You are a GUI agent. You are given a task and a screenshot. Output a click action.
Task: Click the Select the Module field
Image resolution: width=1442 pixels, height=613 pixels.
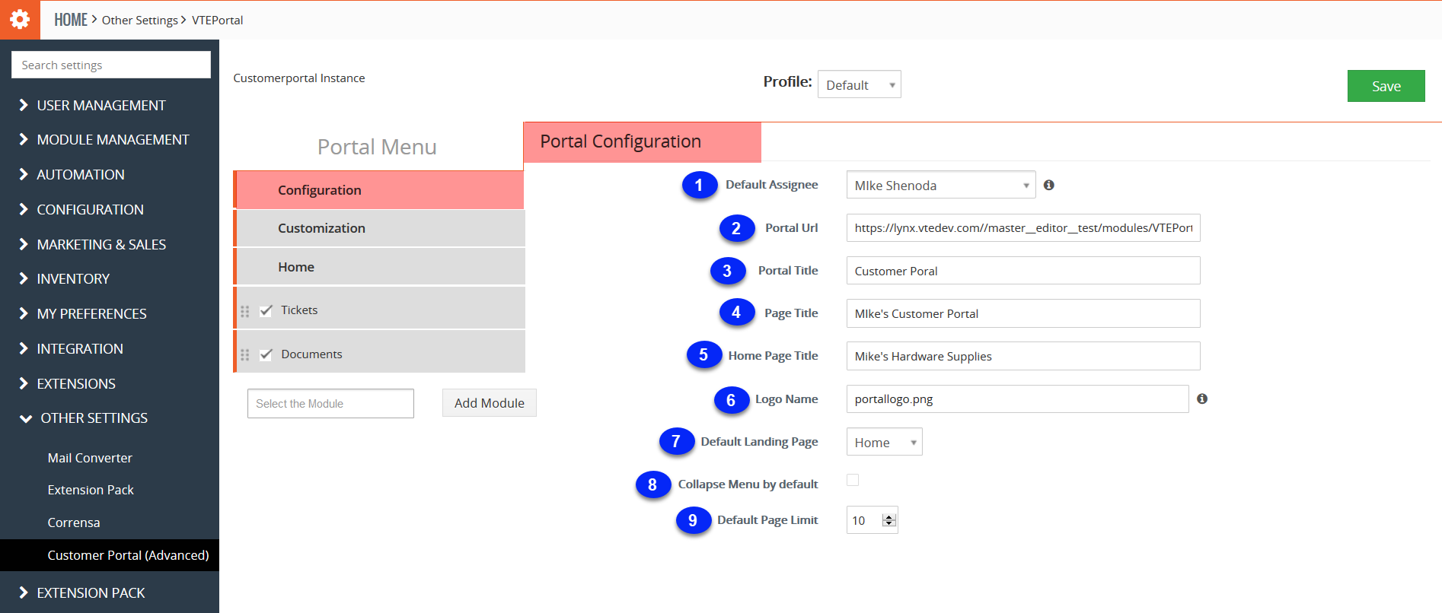(x=330, y=403)
